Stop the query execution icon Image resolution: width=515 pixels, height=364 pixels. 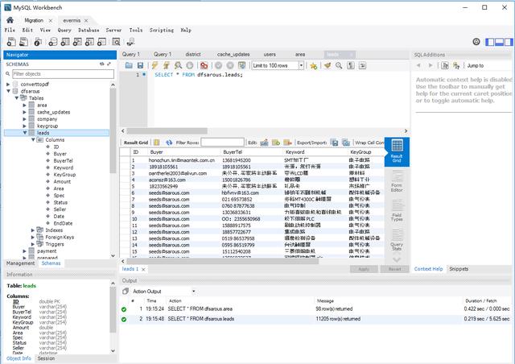point(190,65)
